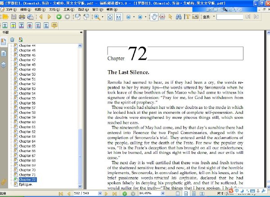
Task: Go to the next page in the status bar
Action: [x=106, y=194]
